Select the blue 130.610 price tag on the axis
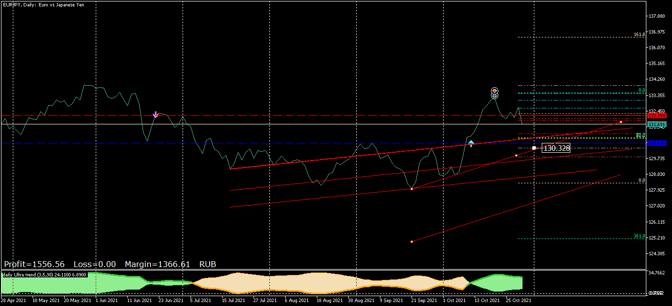672x306 pixels. 657,143
